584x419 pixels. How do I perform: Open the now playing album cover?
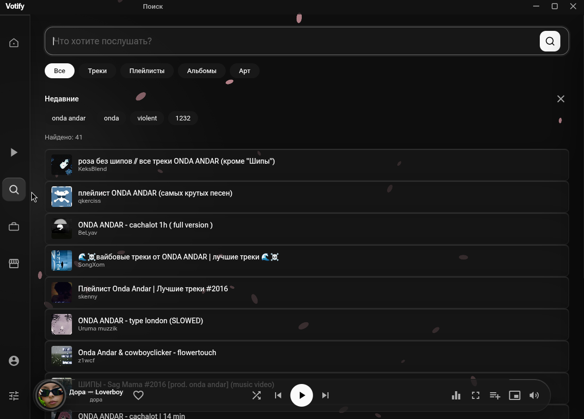point(50,395)
